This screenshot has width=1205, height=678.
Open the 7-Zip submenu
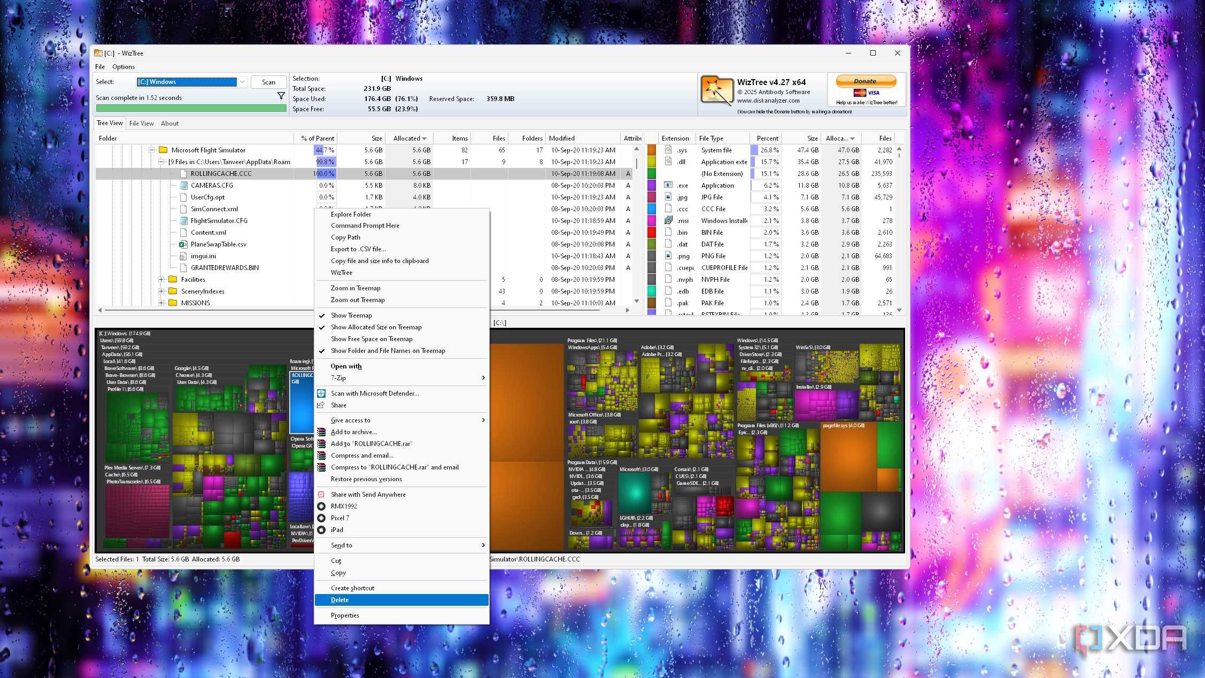click(x=401, y=378)
